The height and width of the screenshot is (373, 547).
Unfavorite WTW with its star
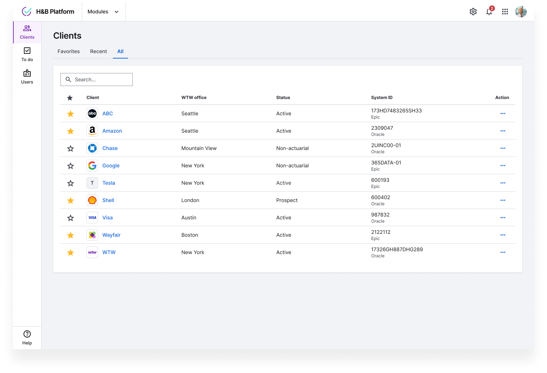click(x=71, y=253)
